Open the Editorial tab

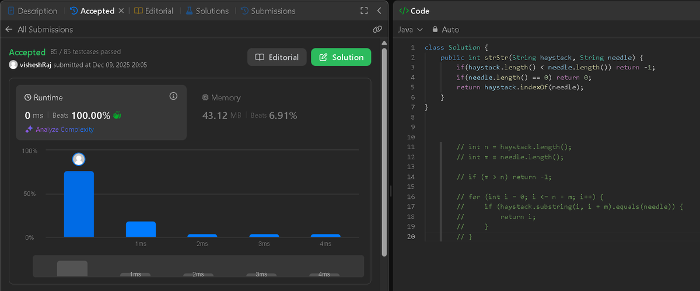coord(155,10)
